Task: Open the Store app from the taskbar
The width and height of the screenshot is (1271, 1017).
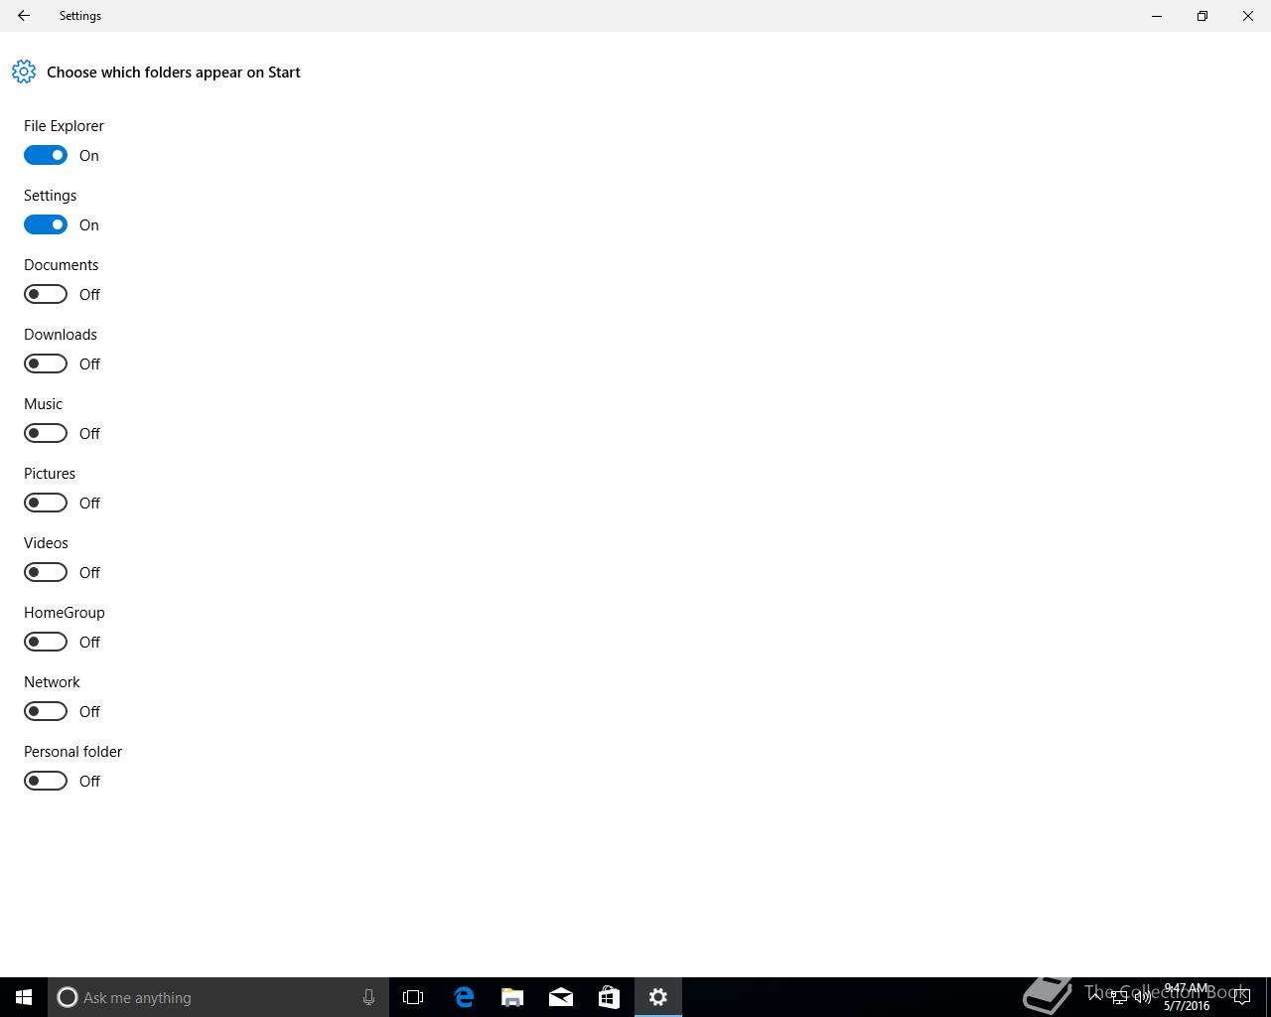Action: point(609,997)
